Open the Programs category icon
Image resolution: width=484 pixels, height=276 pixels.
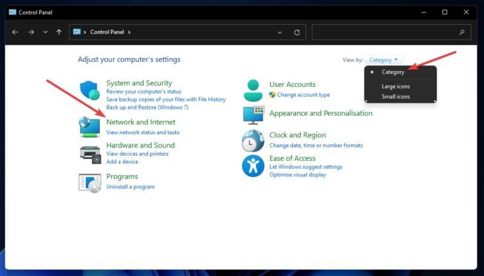[x=90, y=182]
